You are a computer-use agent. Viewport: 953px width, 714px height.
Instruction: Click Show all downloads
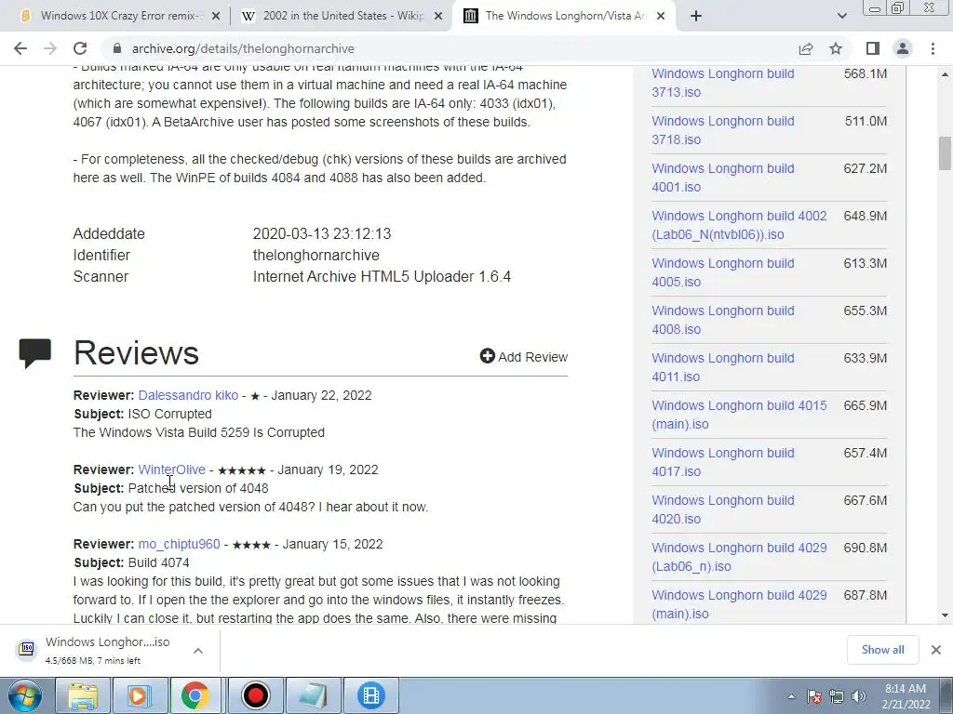(882, 650)
